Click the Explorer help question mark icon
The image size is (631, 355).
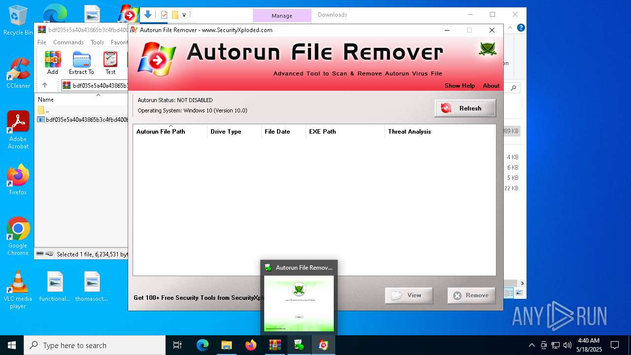pos(521,28)
